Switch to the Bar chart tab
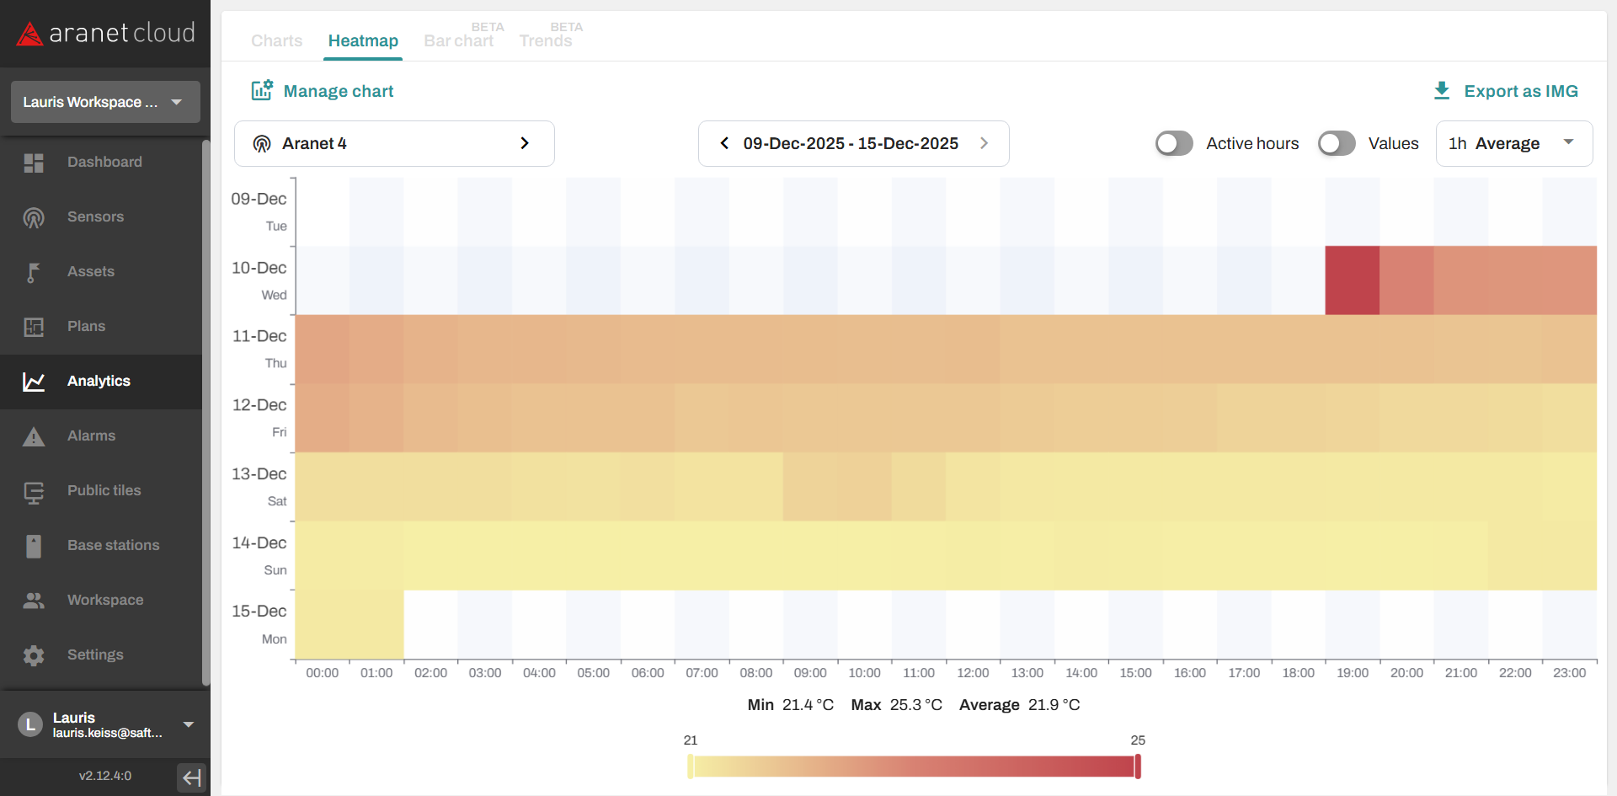This screenshot has width=1617, height=796. click(x=458, y=40)
